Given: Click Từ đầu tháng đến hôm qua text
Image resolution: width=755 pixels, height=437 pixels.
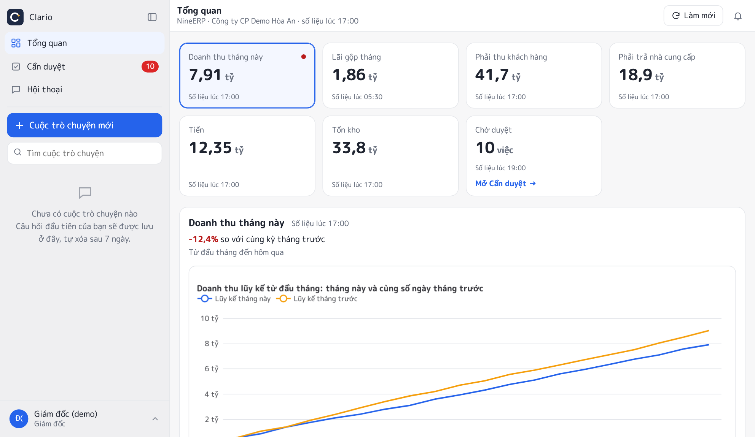Looking at the screenshot, I should tap(236, 252).
